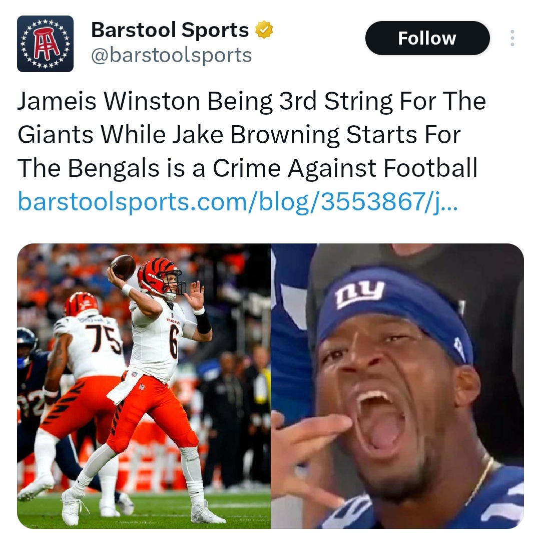
Task: Click the words 3rd String in the tweet
Action: [335, 101]
